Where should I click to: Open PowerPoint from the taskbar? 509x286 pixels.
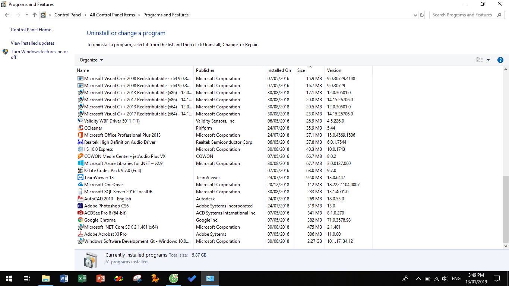(x=101, y=279)
